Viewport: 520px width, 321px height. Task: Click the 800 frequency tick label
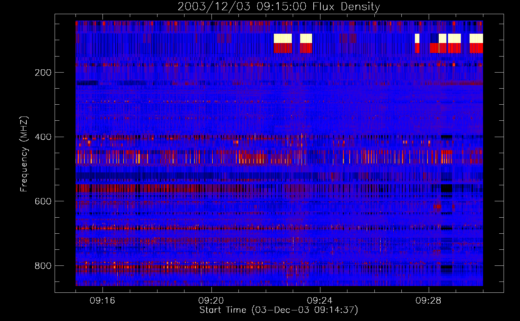(43, 266)
